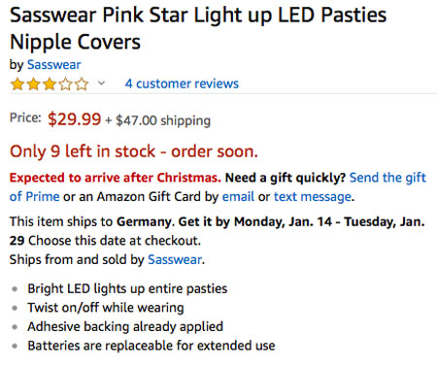Screen dimensions: 437x366
Task: Open Sasswear seller link after sold by
Action: point(175,259)
